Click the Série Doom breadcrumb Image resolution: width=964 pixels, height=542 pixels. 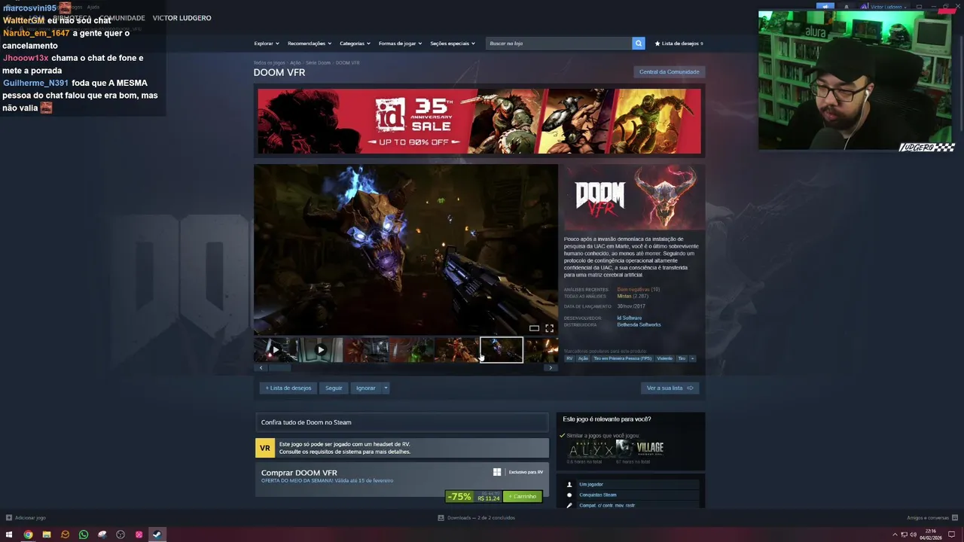click(318, 62)
